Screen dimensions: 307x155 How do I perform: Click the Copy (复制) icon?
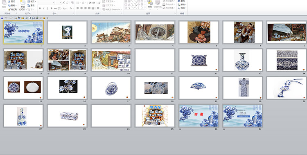9,5
